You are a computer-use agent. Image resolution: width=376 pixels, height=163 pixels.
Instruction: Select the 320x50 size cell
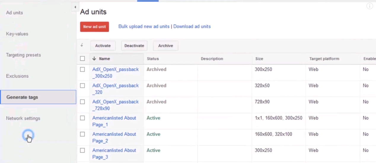(x=262, y=86)
